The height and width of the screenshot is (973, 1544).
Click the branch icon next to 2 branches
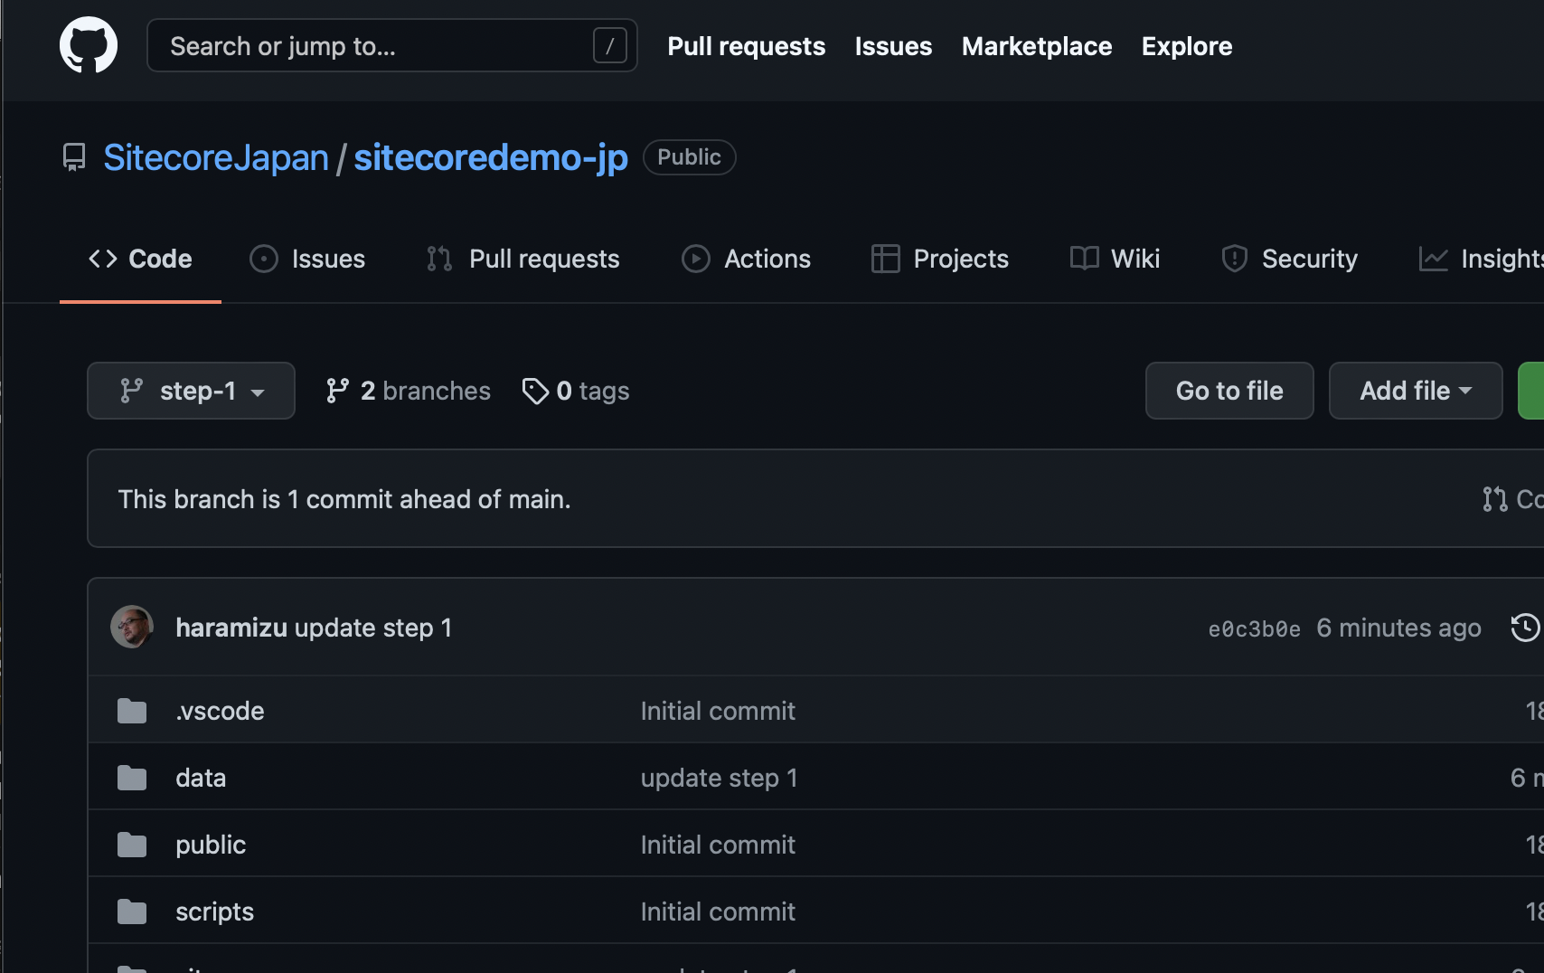(x=337, y=391)
